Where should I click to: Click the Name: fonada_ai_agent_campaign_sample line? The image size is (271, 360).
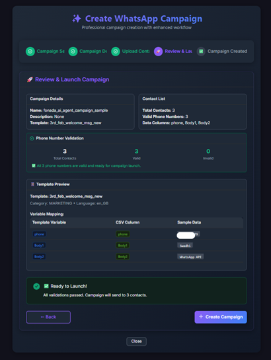(69, 111)
